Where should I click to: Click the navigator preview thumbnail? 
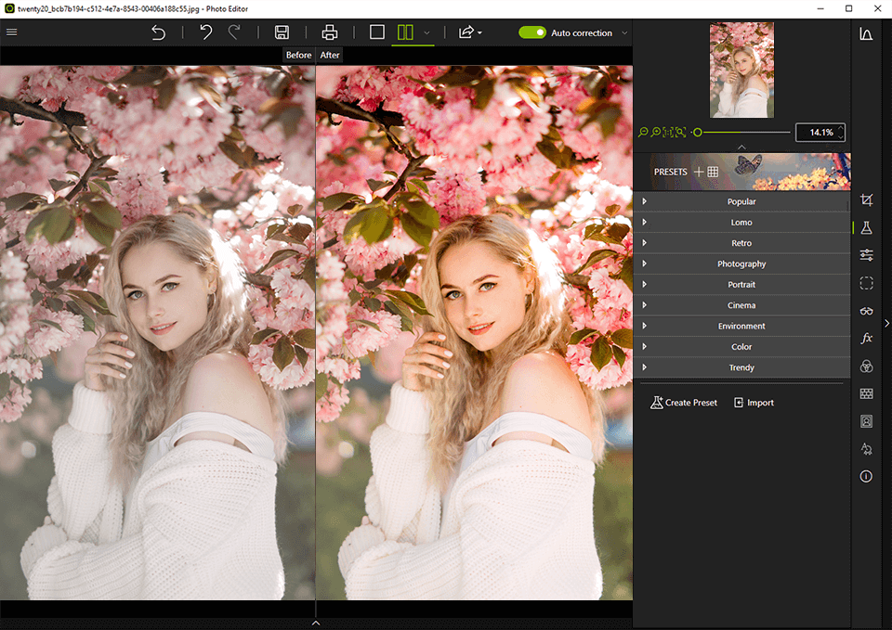(741, 70)
